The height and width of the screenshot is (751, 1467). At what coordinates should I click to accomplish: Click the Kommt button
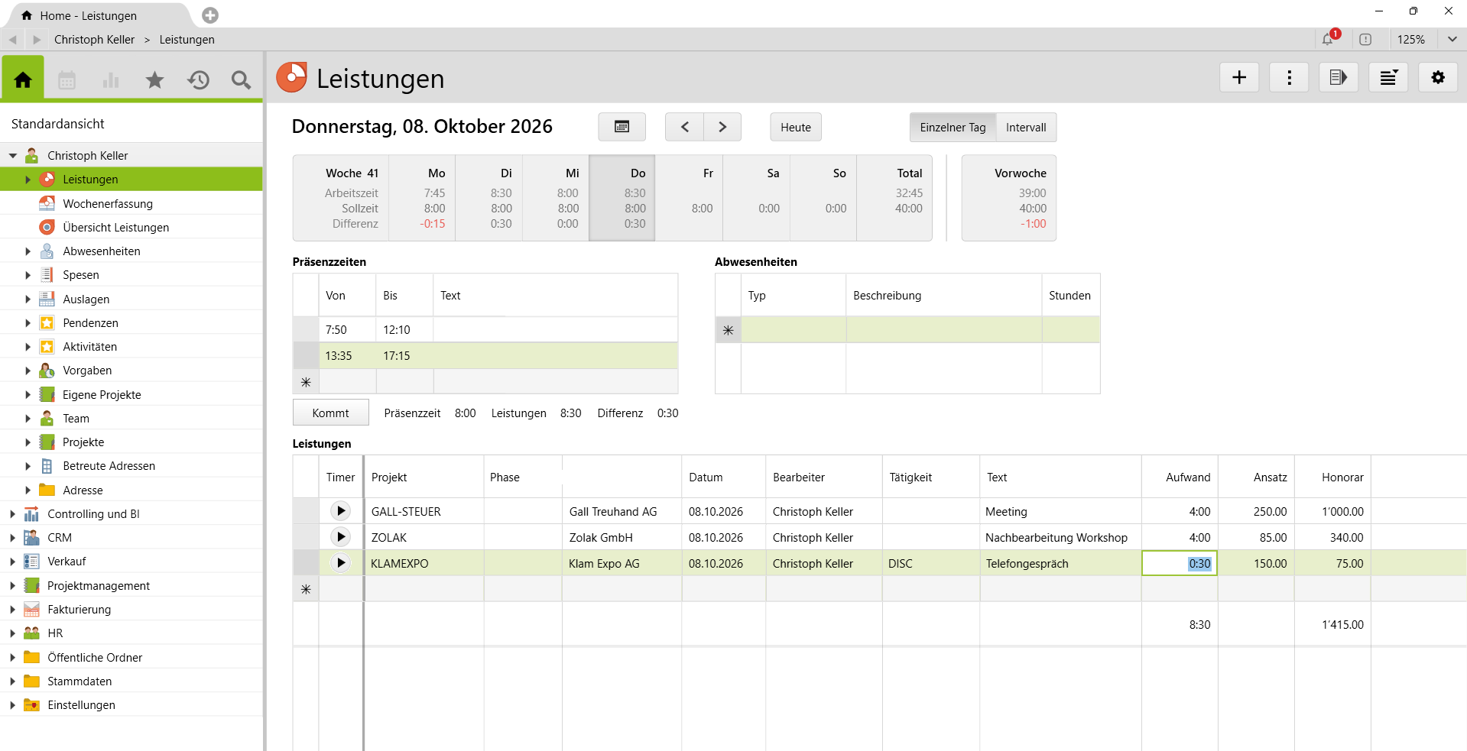pyautogui.click(x=330, y=413)
